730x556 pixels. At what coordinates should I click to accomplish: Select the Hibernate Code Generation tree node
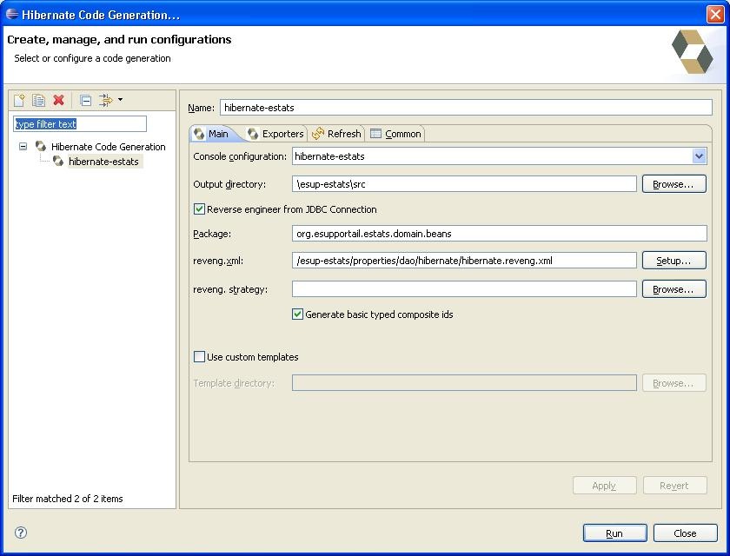coord(108,147)
